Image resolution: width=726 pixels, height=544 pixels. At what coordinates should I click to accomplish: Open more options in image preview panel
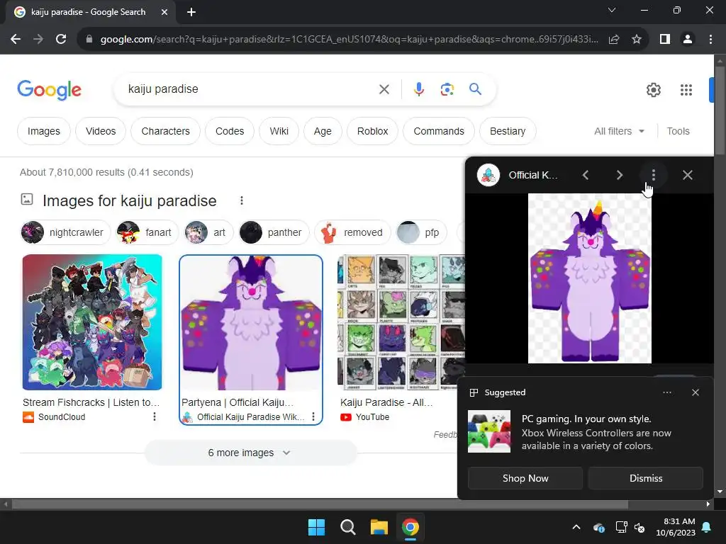tap(653, 175)
